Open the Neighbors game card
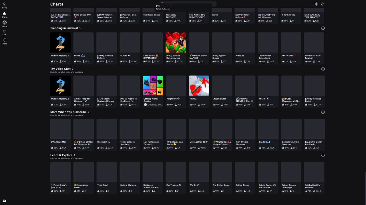 (176, 92)
